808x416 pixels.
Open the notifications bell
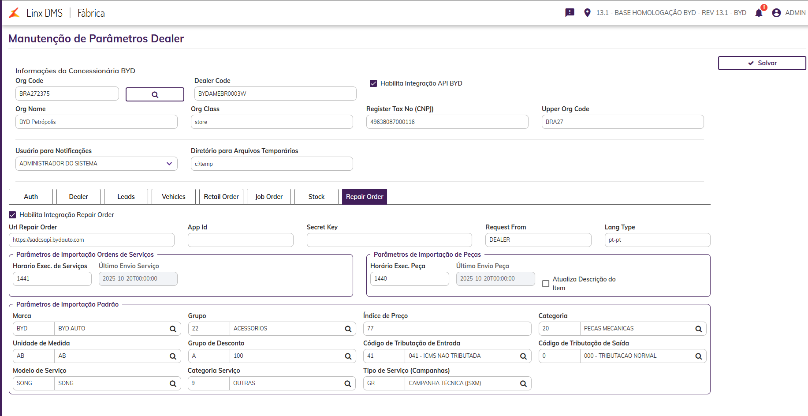point(759,13)
